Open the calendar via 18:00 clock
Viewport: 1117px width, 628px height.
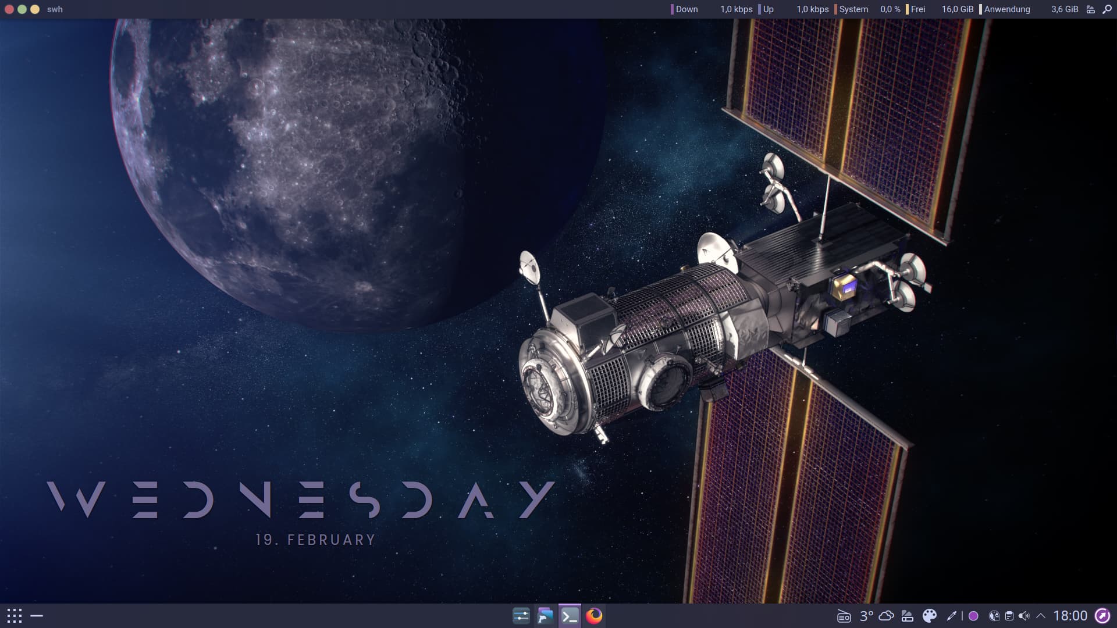click(x=1070, y=616)
